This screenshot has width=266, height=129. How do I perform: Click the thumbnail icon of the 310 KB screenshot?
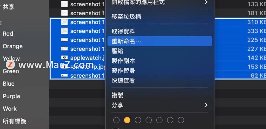(x=64, y=22)
